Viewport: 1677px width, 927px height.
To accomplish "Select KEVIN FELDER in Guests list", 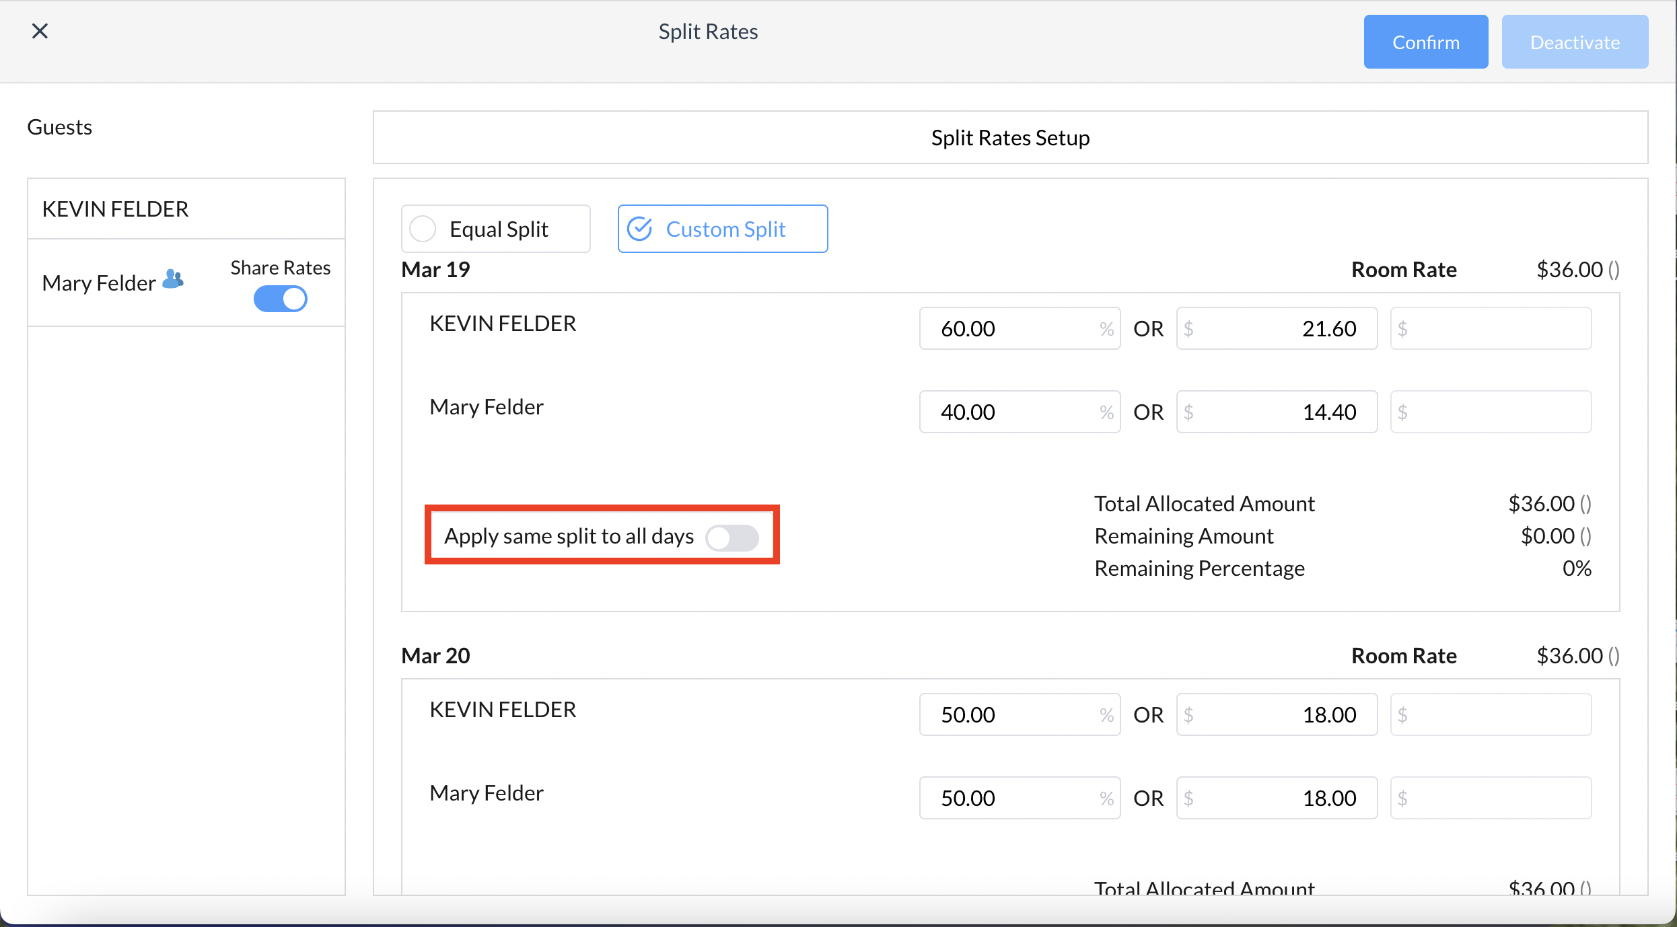I will click(116, 209).
